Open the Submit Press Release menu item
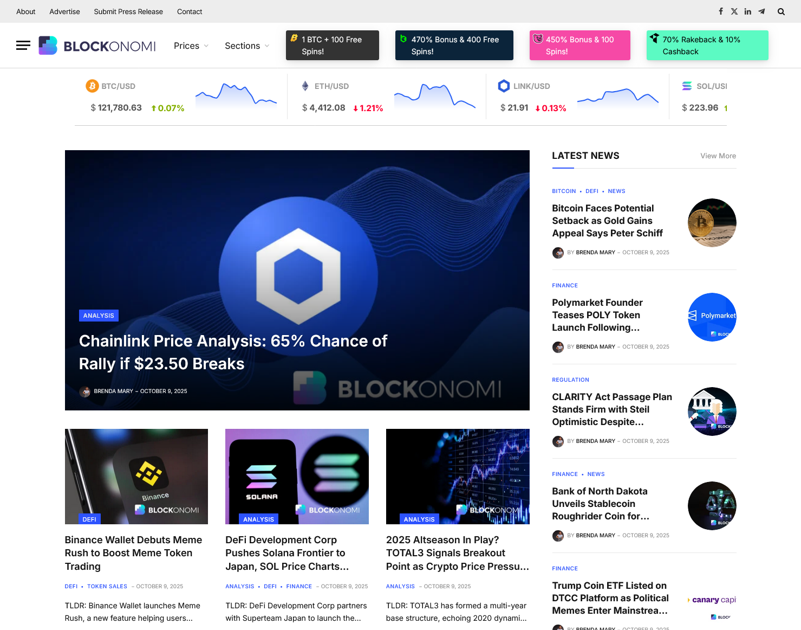 pos(128,11)
